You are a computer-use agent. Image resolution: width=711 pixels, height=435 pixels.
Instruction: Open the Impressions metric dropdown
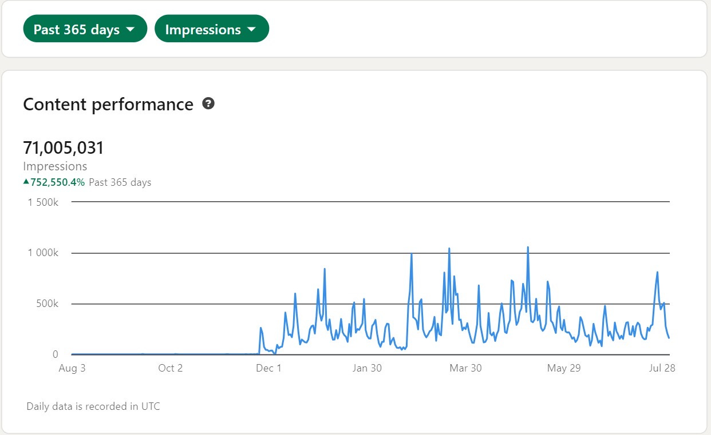click(x=212, y=29)
